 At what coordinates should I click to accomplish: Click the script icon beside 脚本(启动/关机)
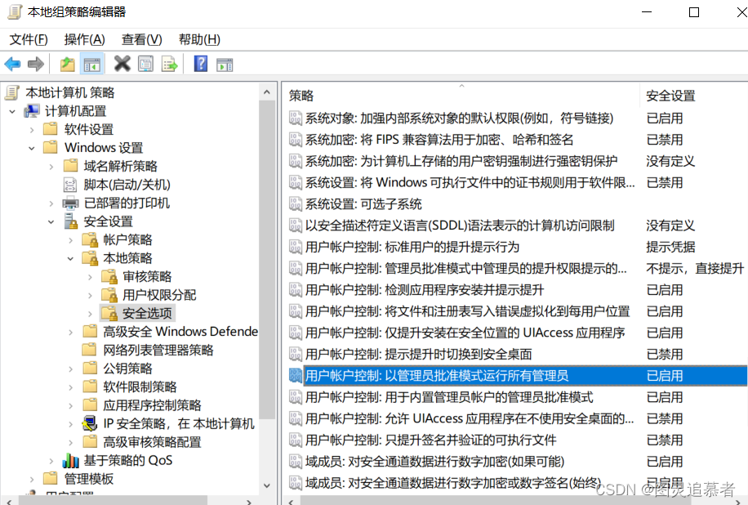coord(70,185)
